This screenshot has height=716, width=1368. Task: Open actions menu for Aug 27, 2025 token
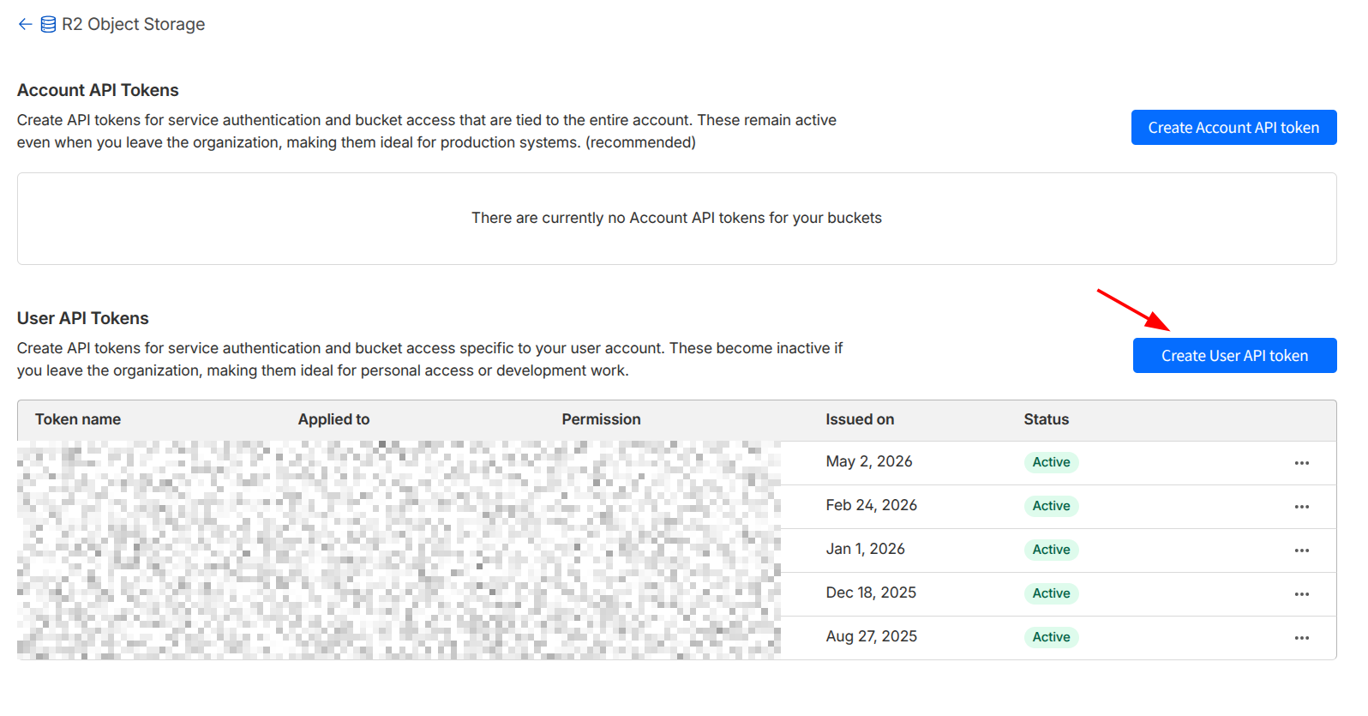coord(1301,638)
